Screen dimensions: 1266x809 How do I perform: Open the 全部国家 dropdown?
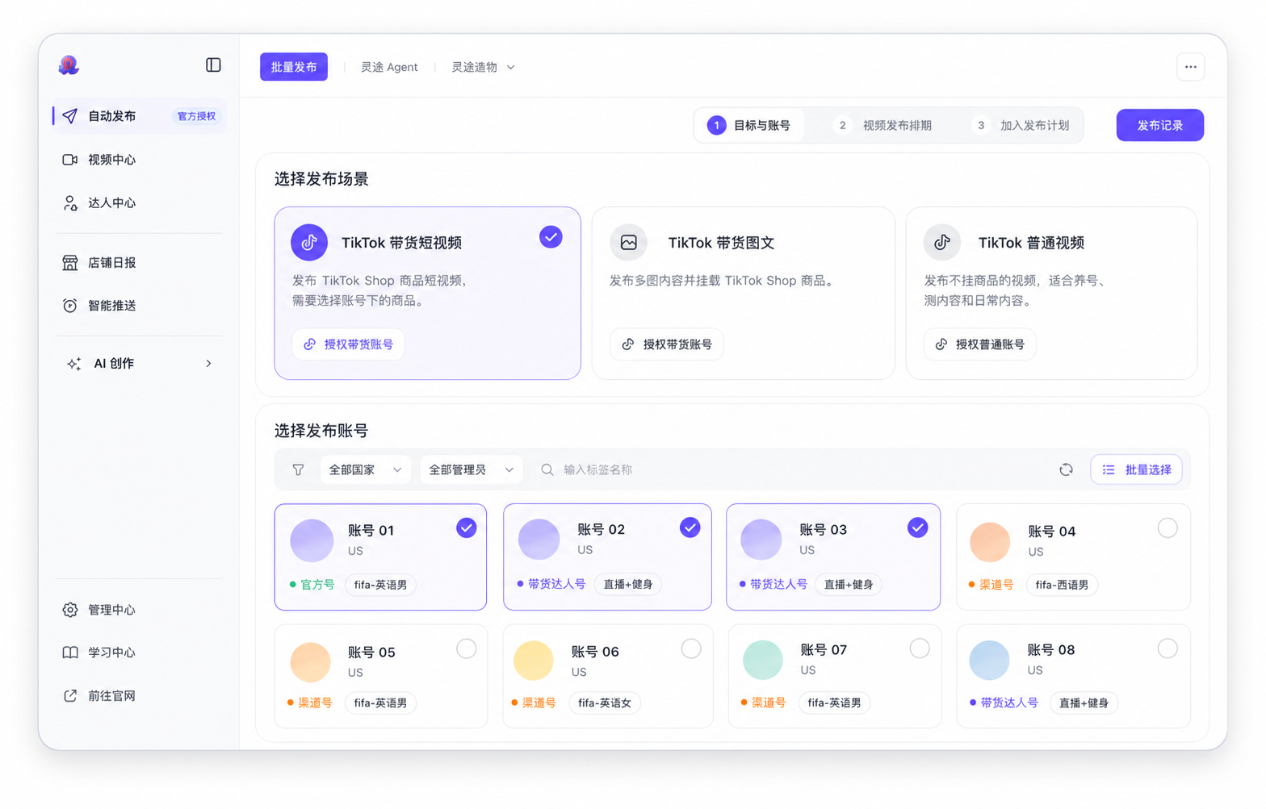click(365, 470)
